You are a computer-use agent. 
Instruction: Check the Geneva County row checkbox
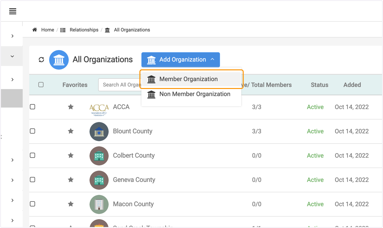pos(33,180)
